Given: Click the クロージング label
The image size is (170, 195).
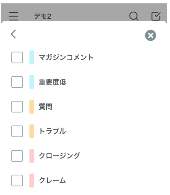Looking at the screenshot, I should [60, 156].
